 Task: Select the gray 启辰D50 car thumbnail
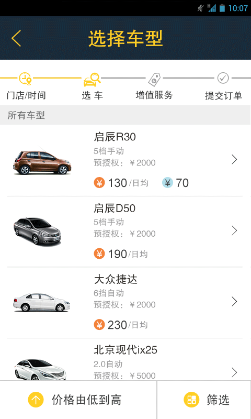click(x=37, y=231)
